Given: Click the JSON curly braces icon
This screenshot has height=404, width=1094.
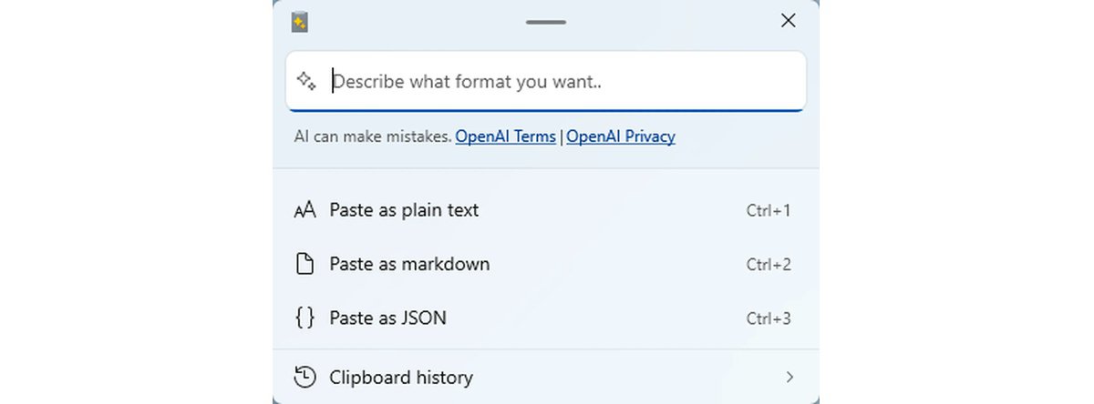Looking at the screenshot, I should 304,318.
